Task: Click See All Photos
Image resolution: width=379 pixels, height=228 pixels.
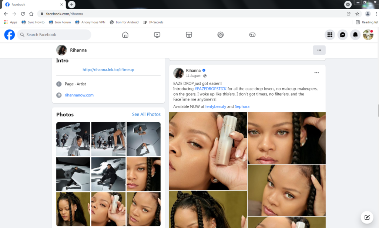Action: 146,114
